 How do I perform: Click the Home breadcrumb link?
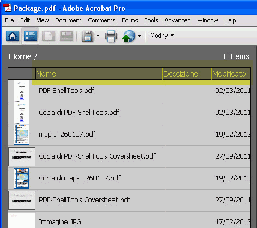tap(20, 56)
